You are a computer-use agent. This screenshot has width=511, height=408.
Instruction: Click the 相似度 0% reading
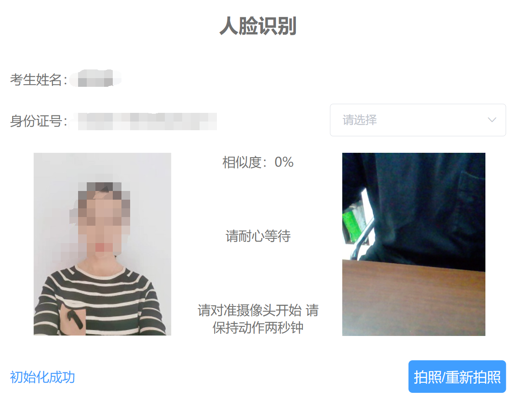[x=258, y=162]
